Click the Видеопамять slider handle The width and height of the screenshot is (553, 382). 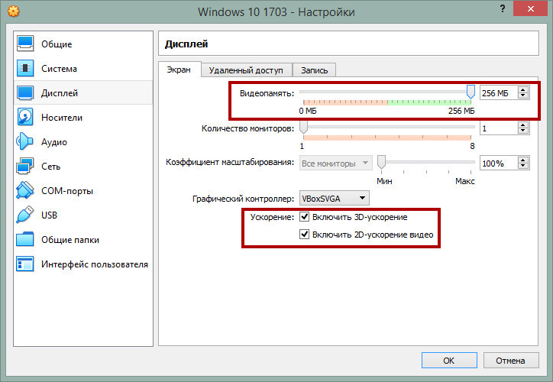(x=471, y=92)
